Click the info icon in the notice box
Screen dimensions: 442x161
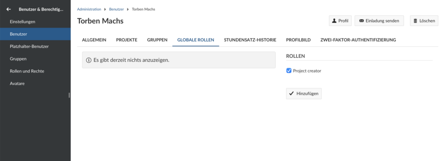[x=89, y=60]
